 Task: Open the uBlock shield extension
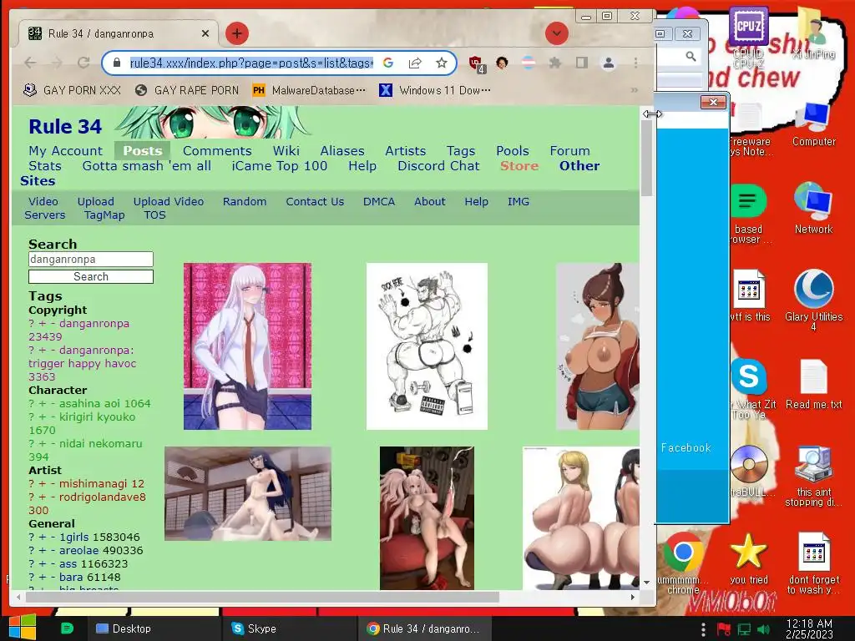click(x=476, y=63)
